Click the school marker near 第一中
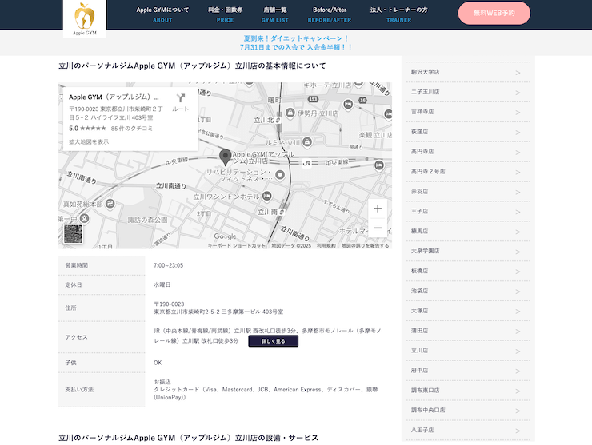 (x=85, y=218)
